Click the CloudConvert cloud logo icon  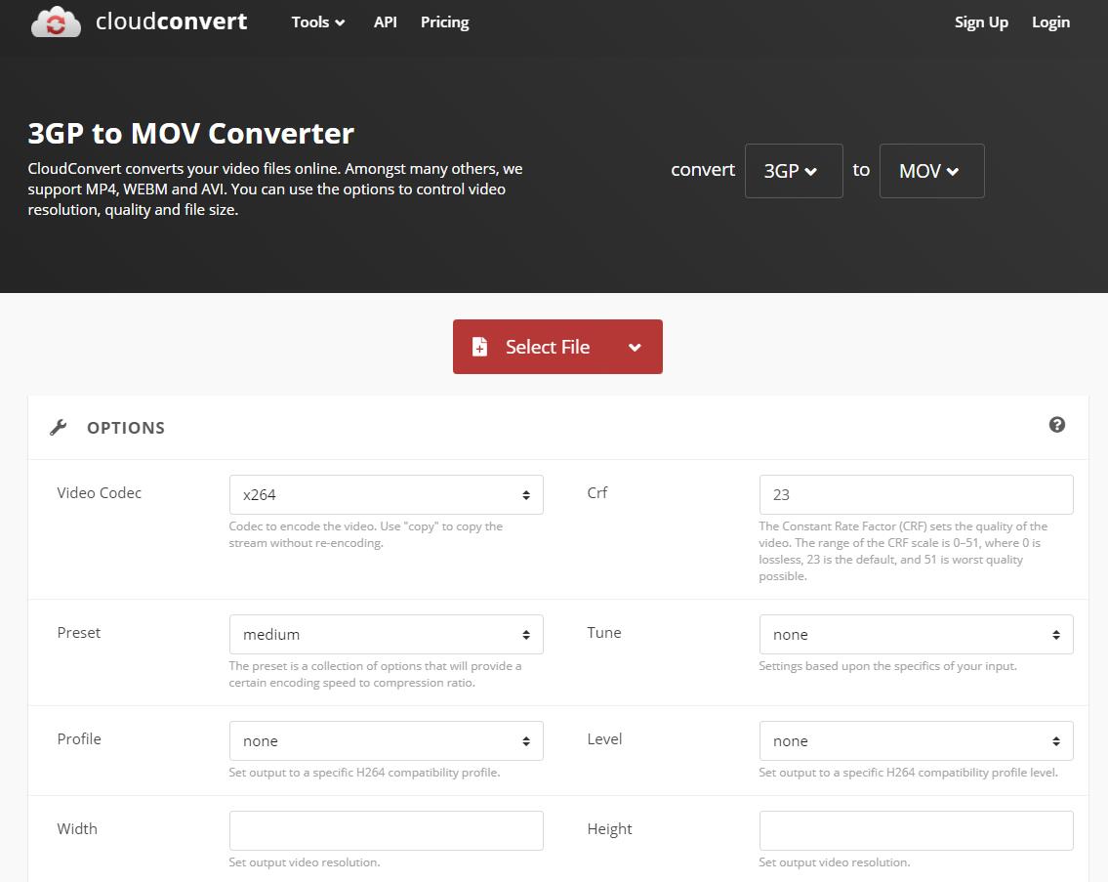pos(56,21)
